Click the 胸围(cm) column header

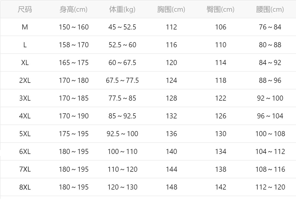point(171,10)
